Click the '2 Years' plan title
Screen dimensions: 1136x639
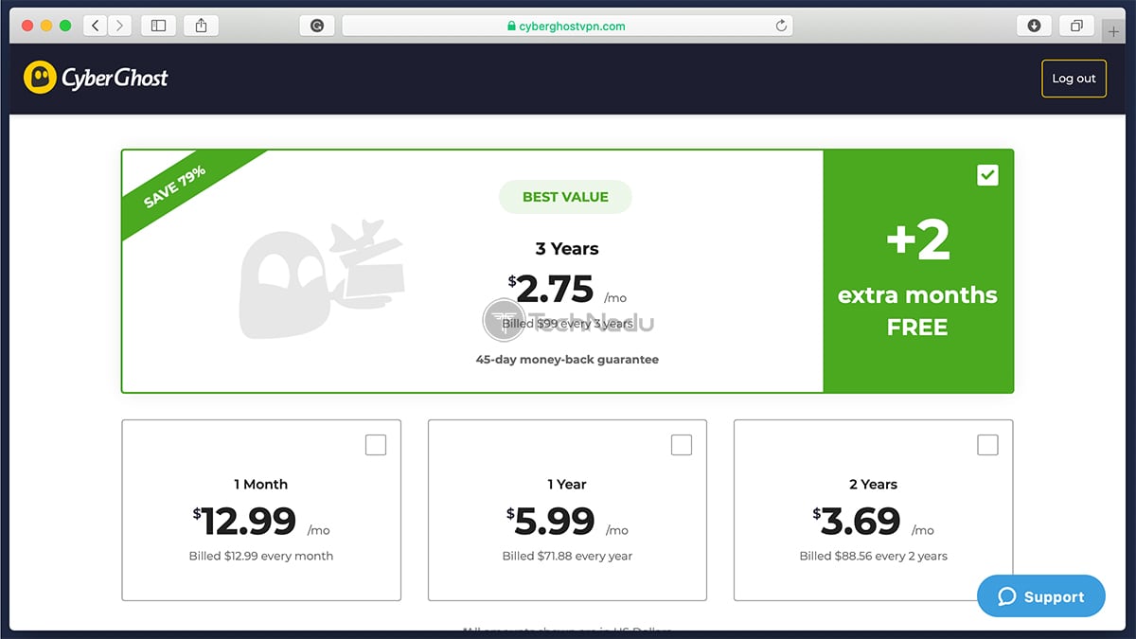(x=873, y=485)
